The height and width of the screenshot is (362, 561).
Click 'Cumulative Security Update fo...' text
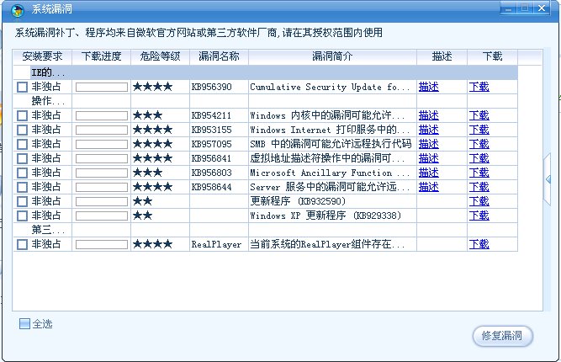click(x=330, y=87)
